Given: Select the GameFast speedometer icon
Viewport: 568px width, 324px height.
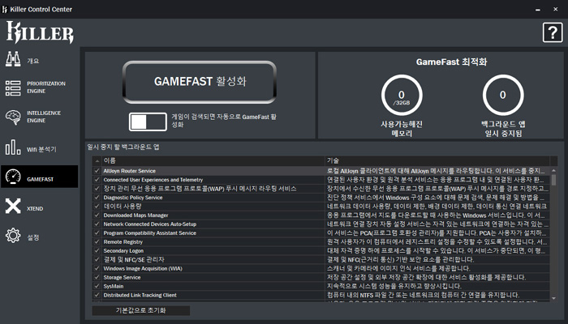Looking at the screenshot, I should (13, 177).
